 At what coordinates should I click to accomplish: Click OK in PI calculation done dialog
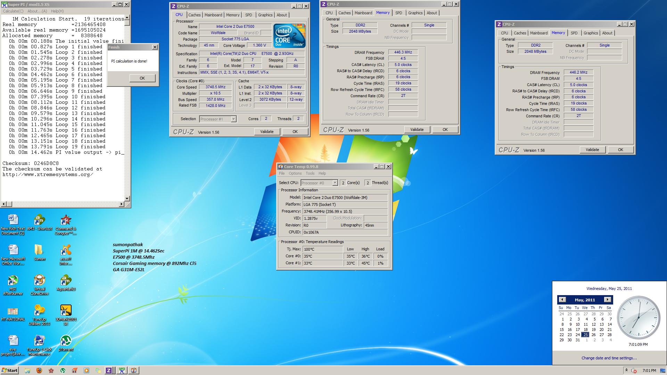[142, 78]
